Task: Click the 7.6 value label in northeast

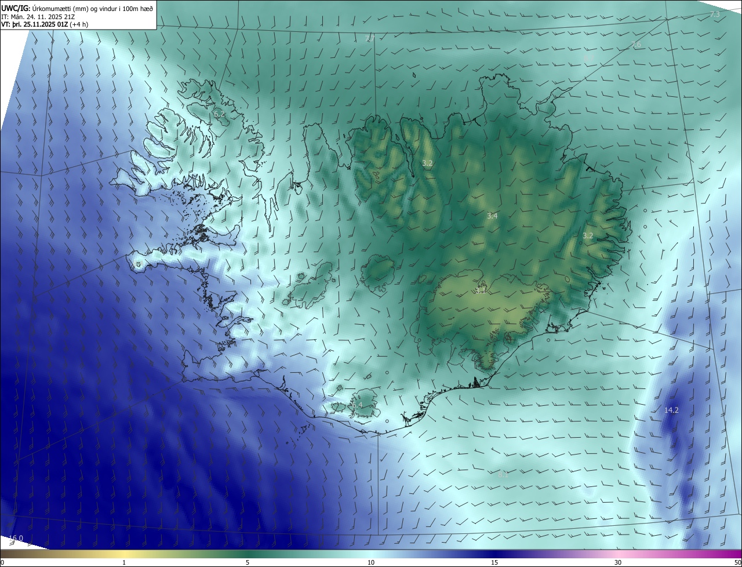Action: pos(636,45)
